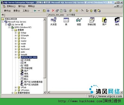Select the pubs database in tree
The width and height of the screenshot is (124, 105).
pos(23,52)
